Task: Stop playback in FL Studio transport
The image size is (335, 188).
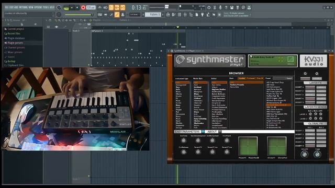Action: (77, 8)
